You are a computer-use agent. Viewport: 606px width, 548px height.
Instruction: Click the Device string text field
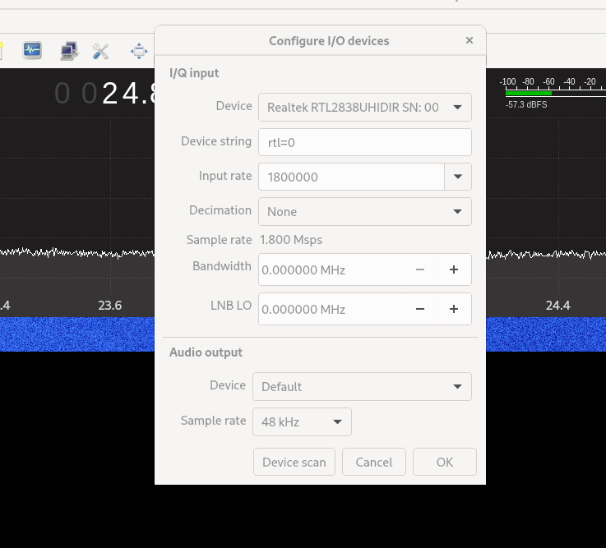click(364, 142)
